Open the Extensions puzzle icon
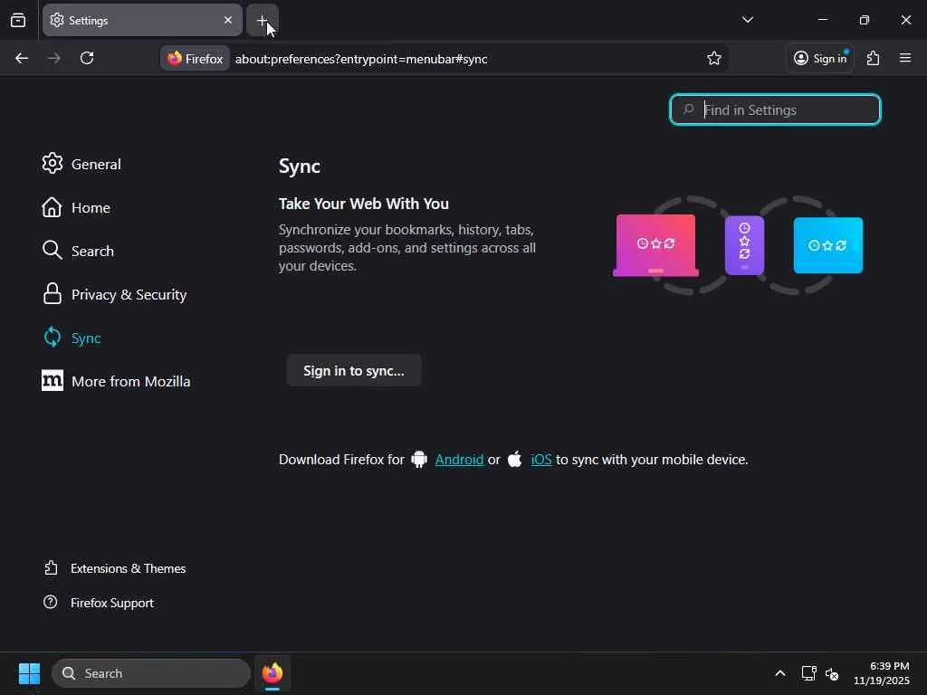Screen dimensions: 927x695 click(873, 58)
